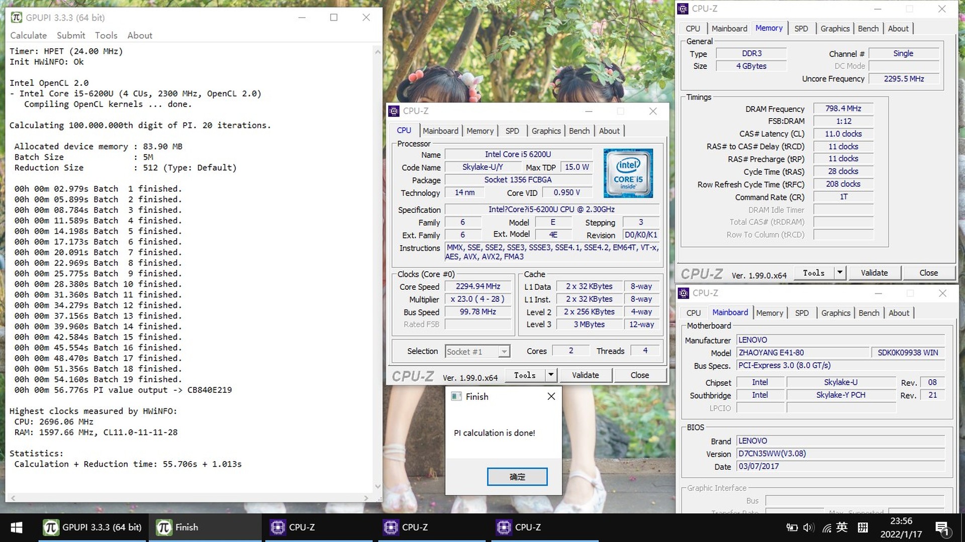Open the Windows Start menu
Screen dimensions: 965x542
click(16, 527)
